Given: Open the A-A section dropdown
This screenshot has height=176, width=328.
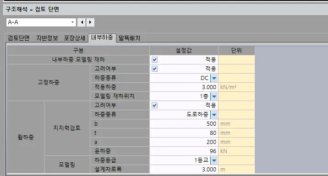Looking at the screenshot, I should [x=72, y=22].
